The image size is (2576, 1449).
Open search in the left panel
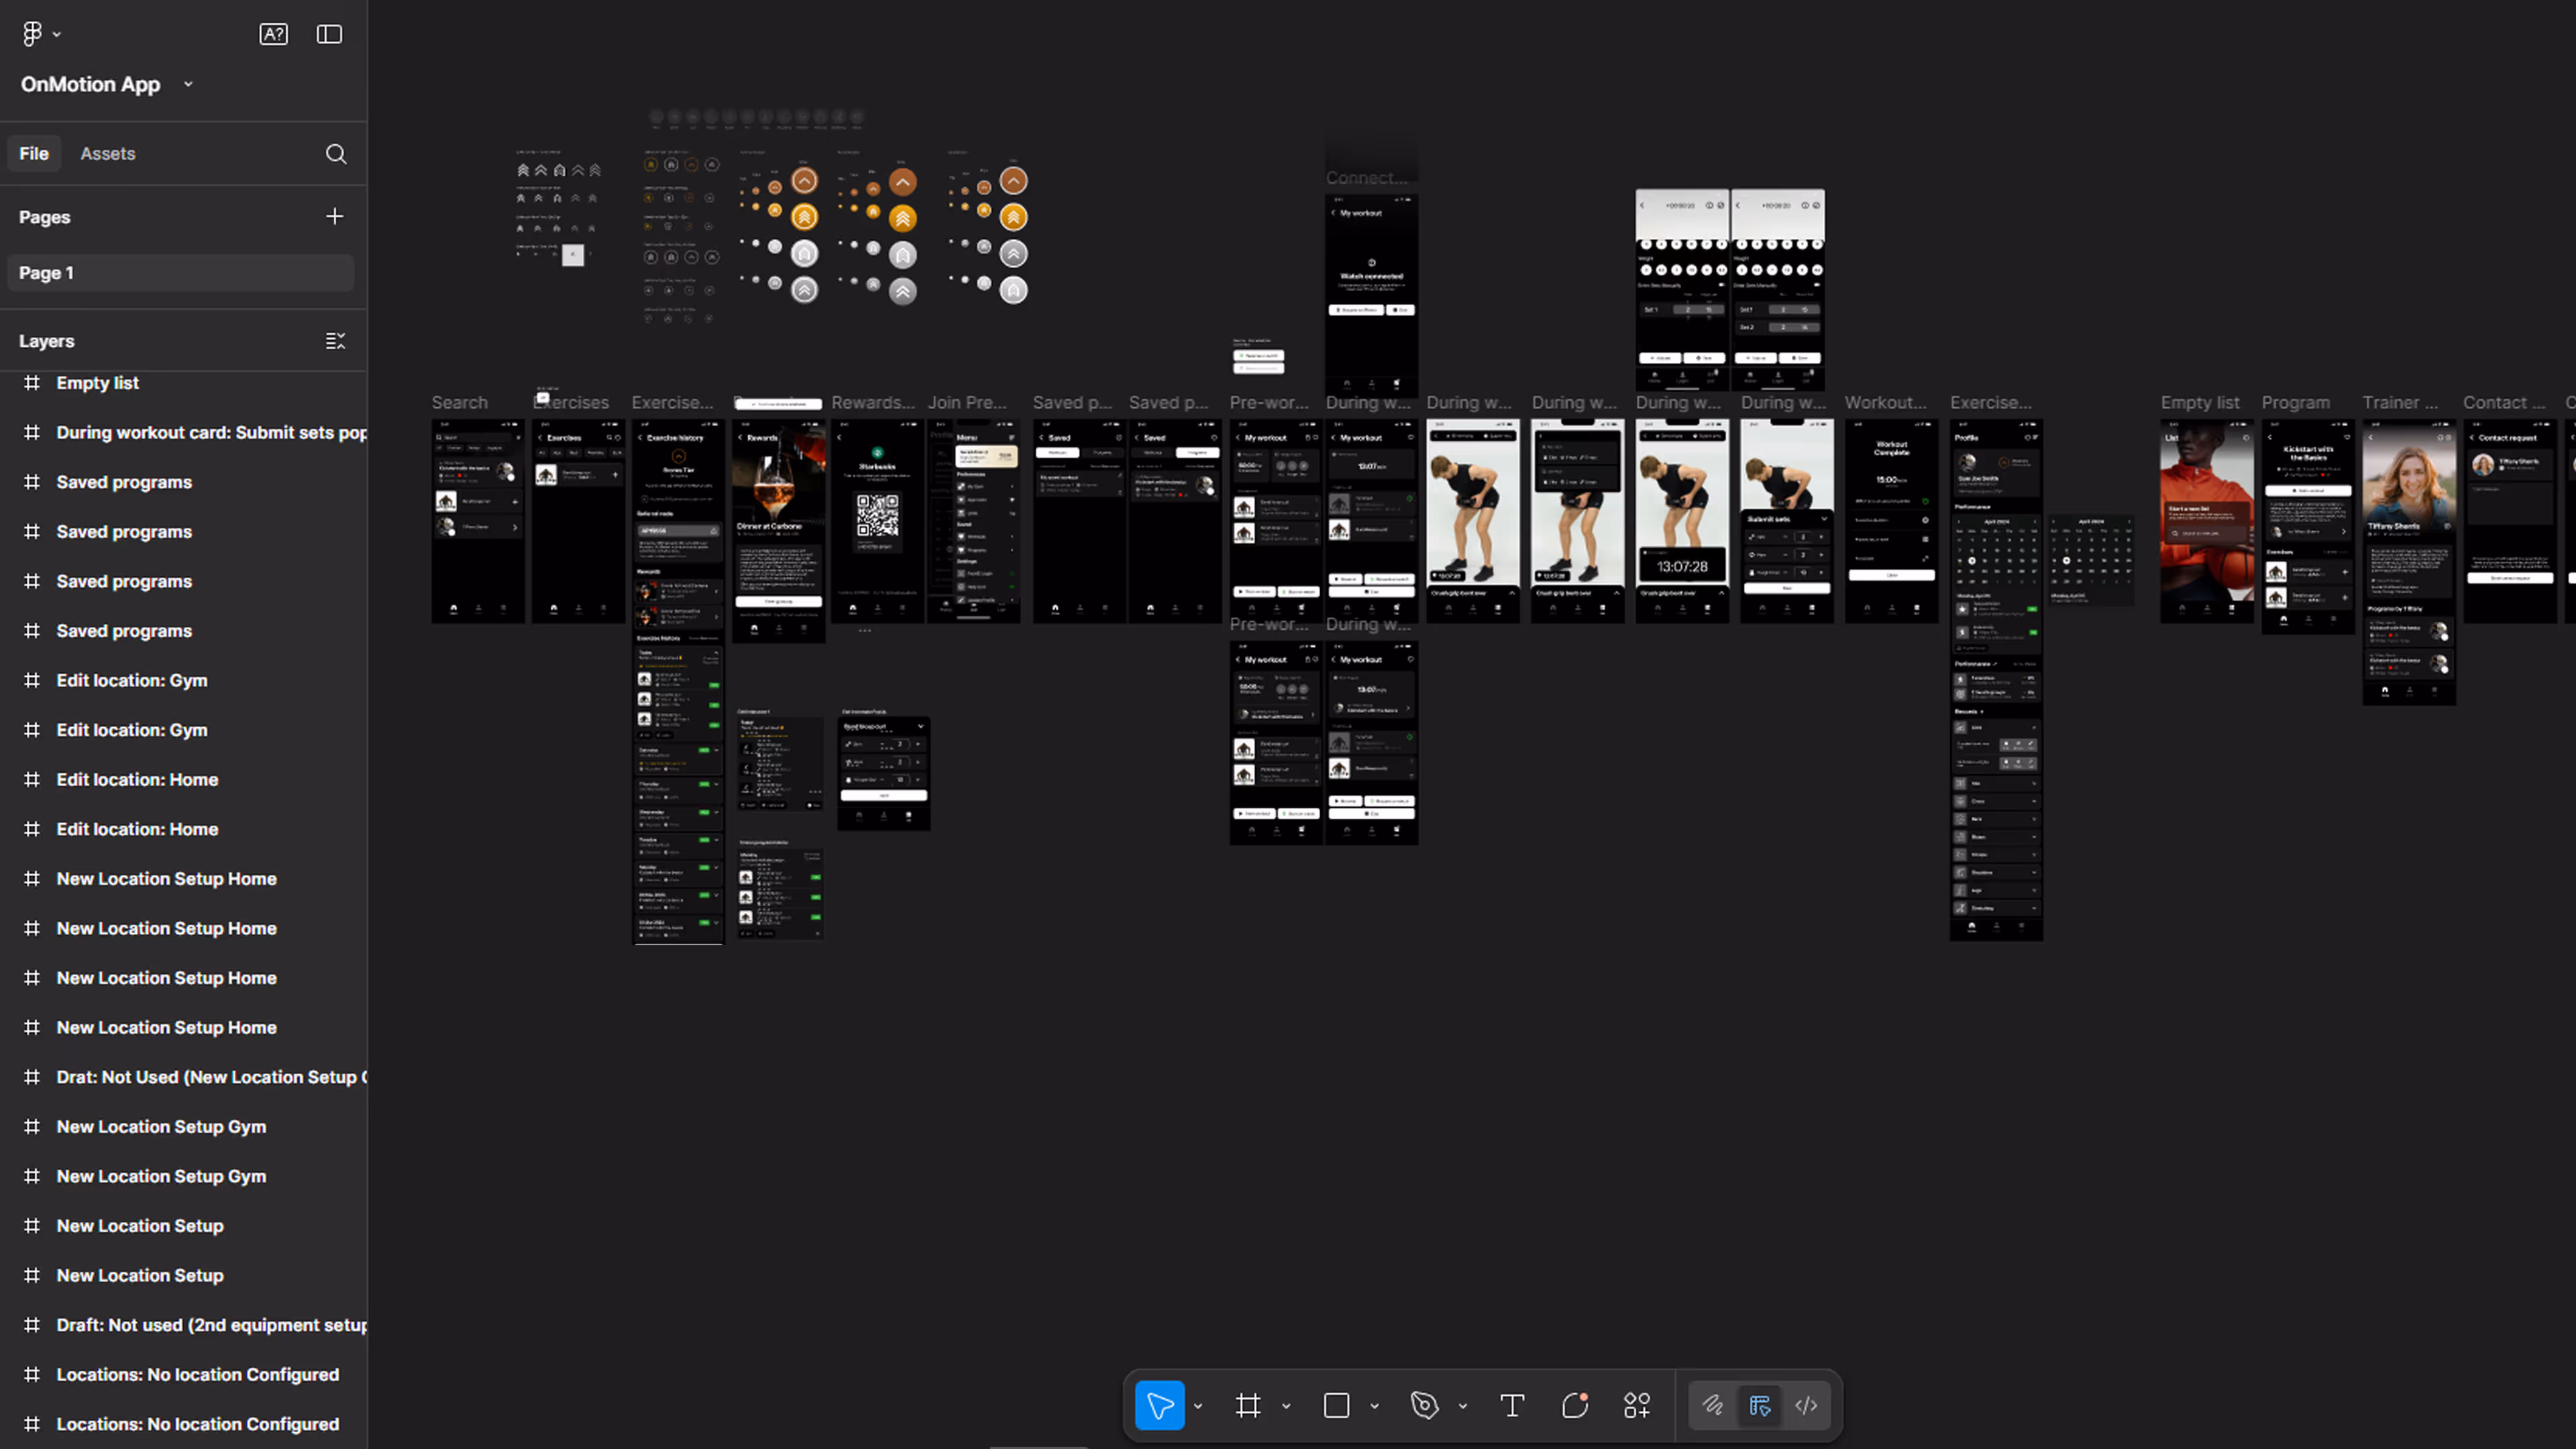336,154
